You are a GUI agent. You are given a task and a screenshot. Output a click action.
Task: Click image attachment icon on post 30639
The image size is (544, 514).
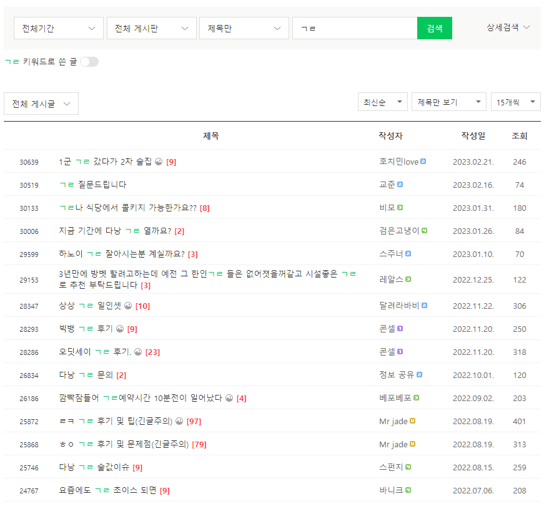coord(159,162)
